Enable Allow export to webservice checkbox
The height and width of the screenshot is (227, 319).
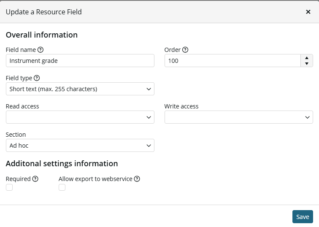62,187
